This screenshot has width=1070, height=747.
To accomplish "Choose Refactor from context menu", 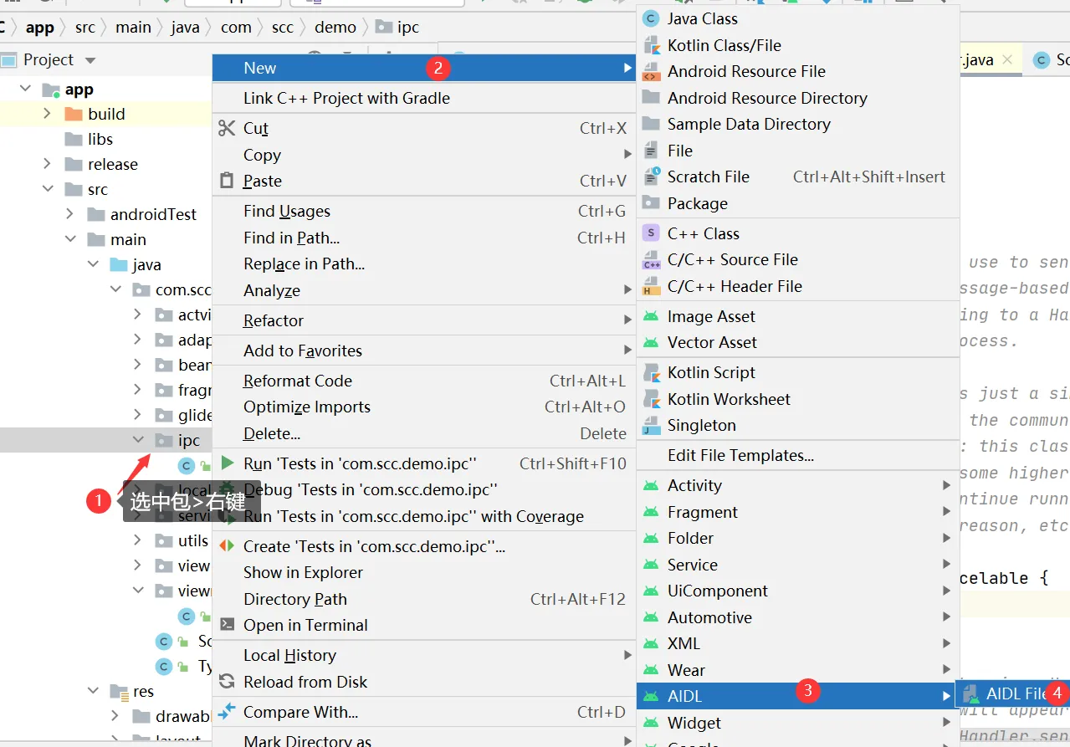I will tap(424, 320).
